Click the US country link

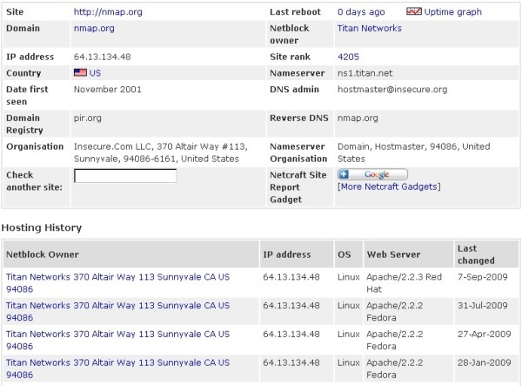(x=95, y=73)
